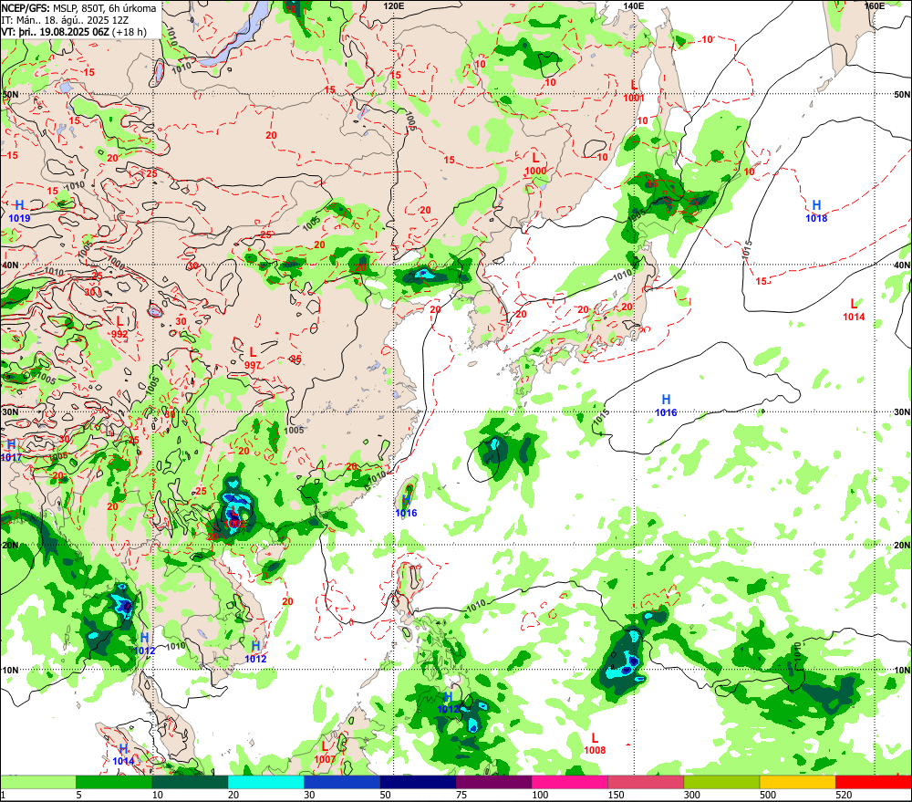Choose the magenta 100–150 legend swatch
This screenshot has width=912, height=802.
[569, 782]
